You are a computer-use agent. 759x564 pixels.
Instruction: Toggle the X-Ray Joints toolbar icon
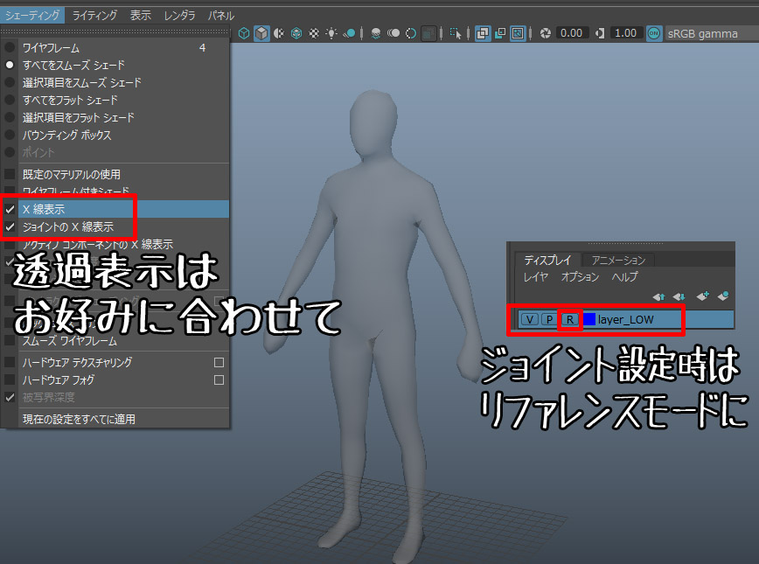518,33
